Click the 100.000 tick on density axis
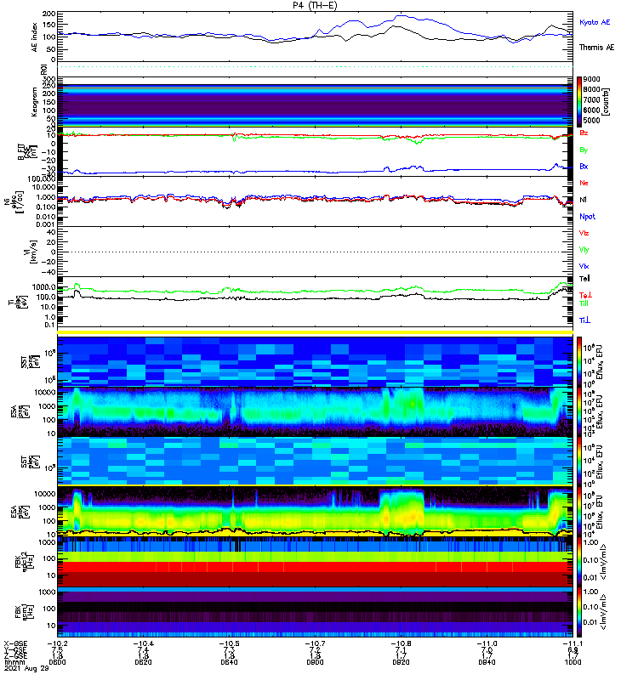638x680 pixels. [41, 178]
